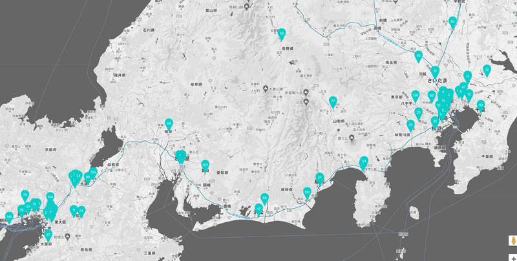Open pin 130 on the Shizuoka coast

pyautogui.click(x=306, y=193)
